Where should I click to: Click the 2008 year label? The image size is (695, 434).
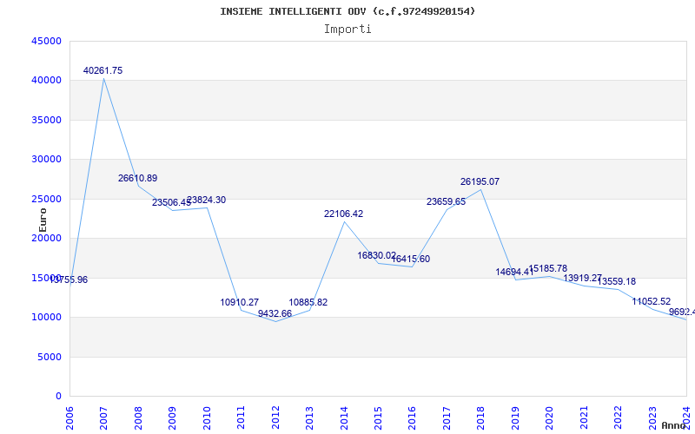pyautogui.click(x=138, y=418)
